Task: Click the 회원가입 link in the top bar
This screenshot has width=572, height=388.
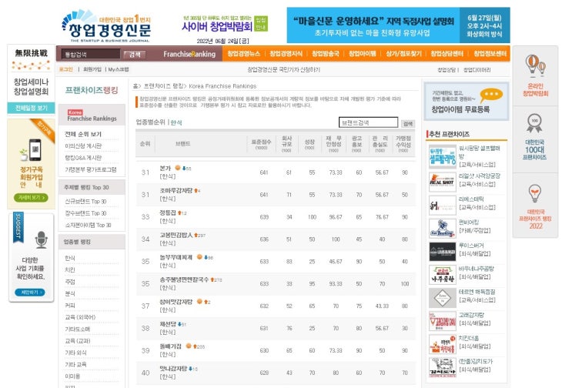Action: pyautogui.click(x=92, y=69)
